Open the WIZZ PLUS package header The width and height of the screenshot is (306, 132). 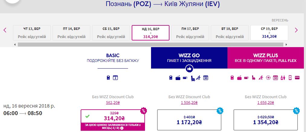[266, 58]
